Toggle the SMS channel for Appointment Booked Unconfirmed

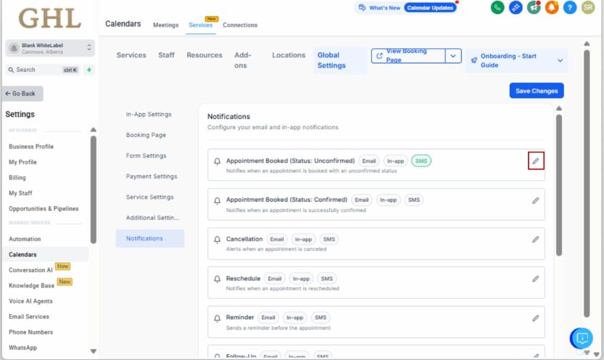point(421,161)
